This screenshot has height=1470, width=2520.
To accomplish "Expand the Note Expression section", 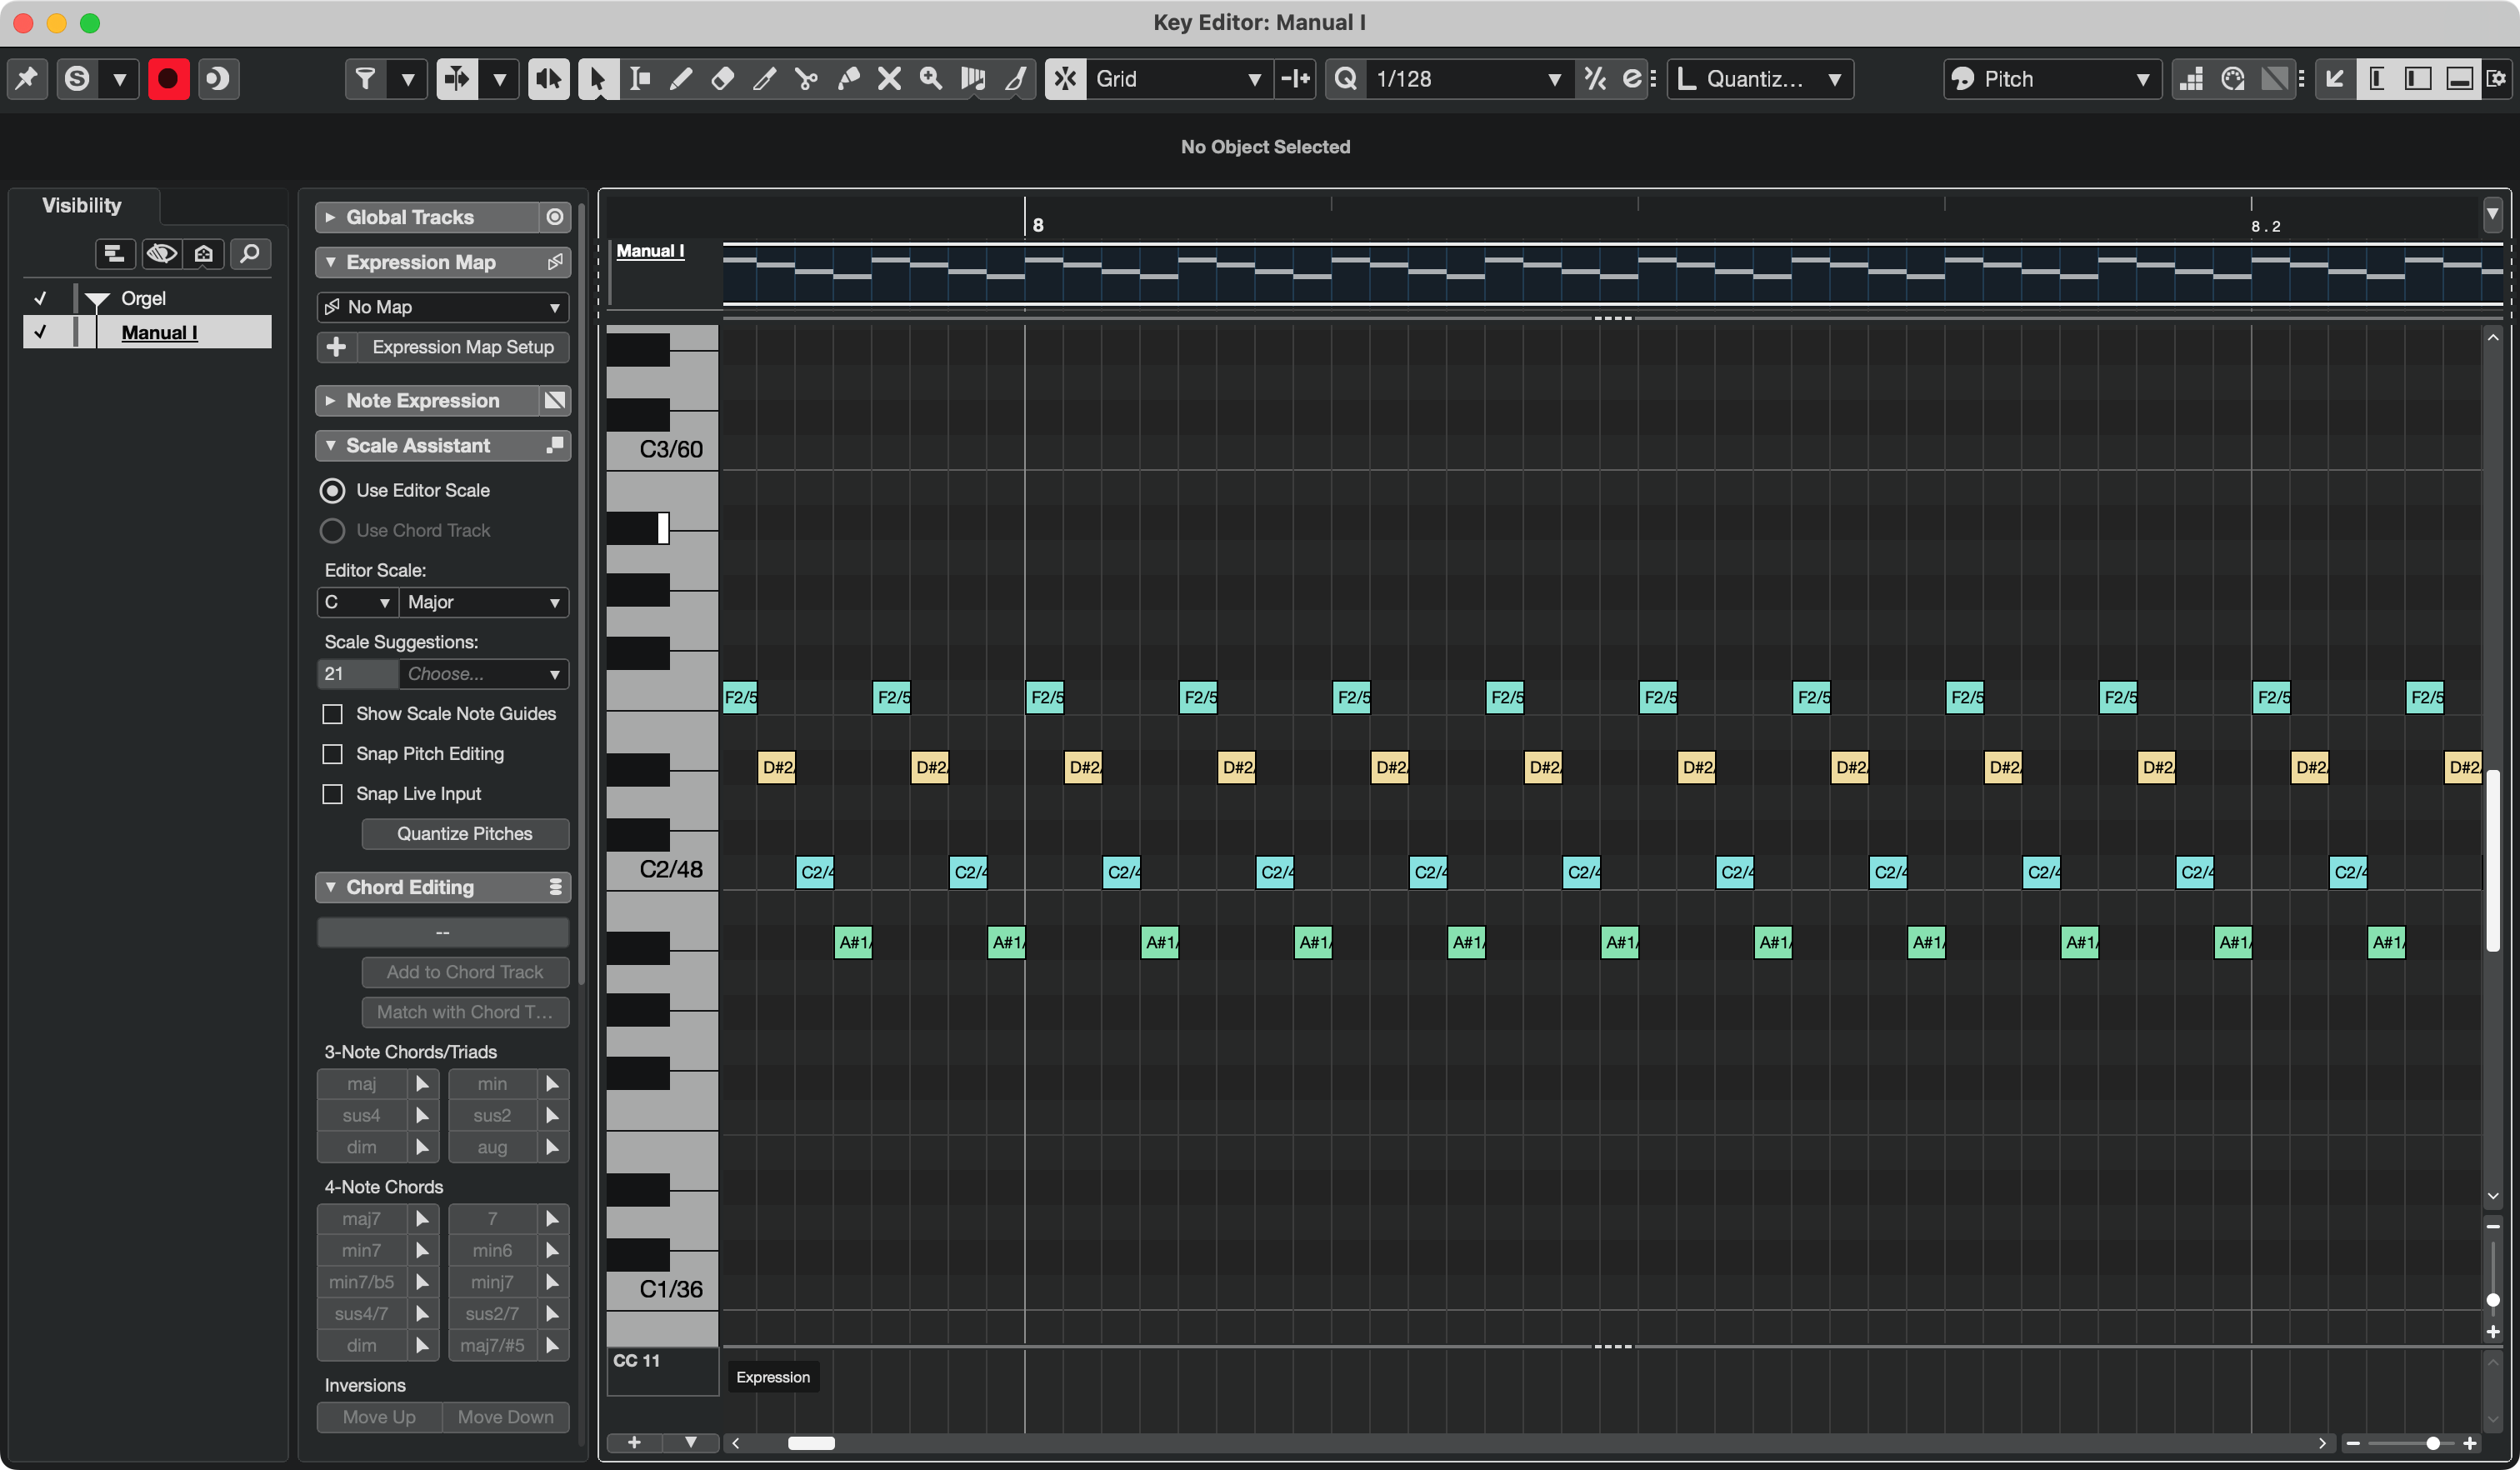I will [330, 400].
